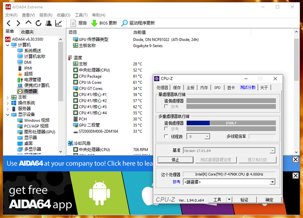Go back with the left arrow toolbar icon
303x218 pixels.
[9, 23]
